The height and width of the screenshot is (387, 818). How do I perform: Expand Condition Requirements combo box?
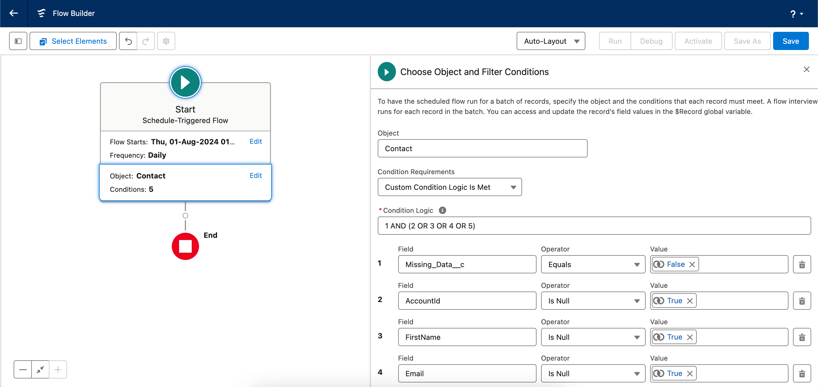(x=449, y=187)
